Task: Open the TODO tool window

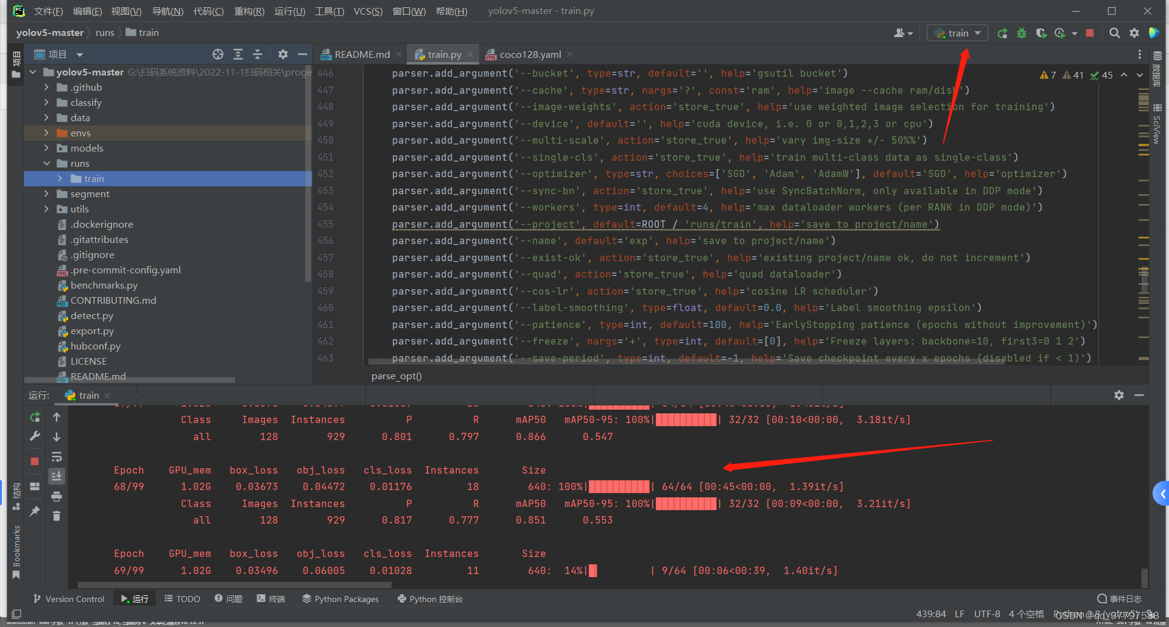Action: (x=182, y=599)
